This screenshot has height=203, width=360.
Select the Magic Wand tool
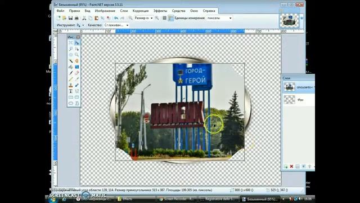coord(71,61)
